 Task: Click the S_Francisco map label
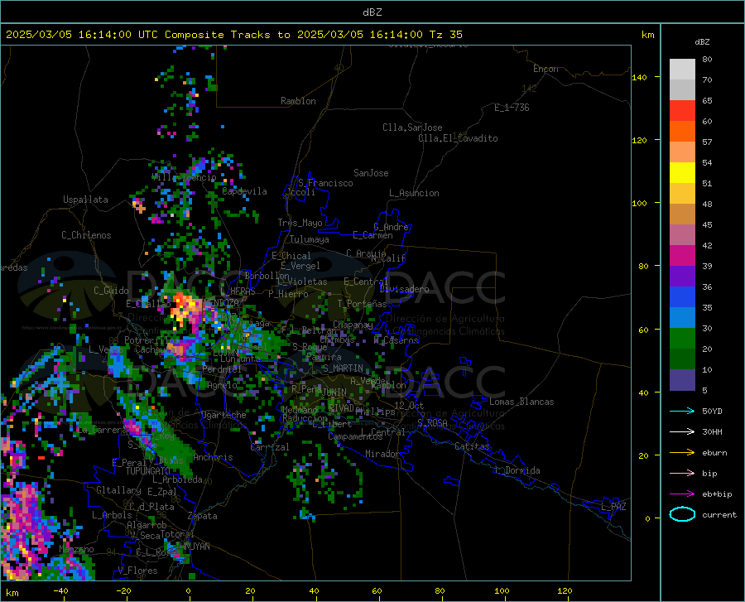click(325, 183)
